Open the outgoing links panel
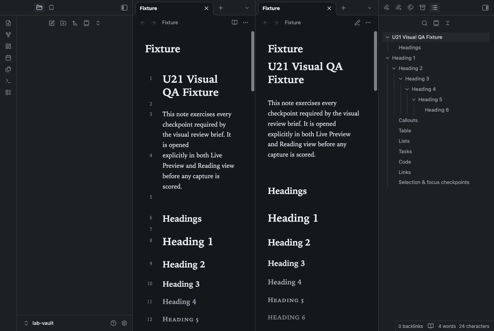Image resolution: width=494 pixels, height=331 pixels. click(x=399, y=7)
